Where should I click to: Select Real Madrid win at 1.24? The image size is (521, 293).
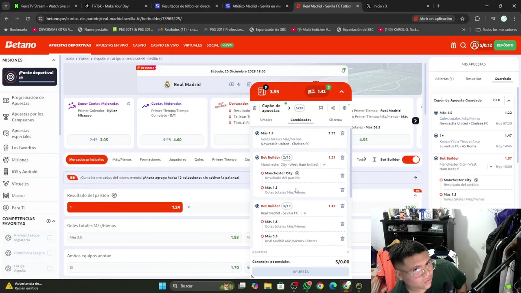pos(125,207)
